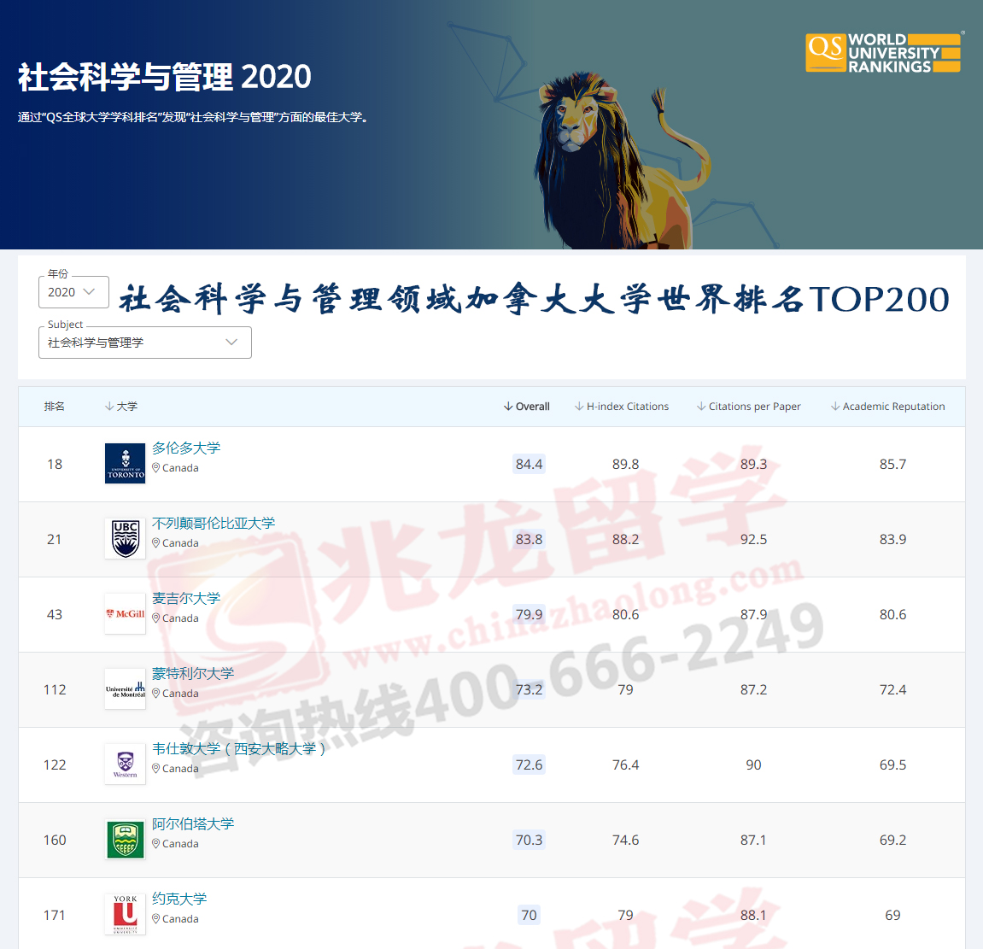983x949 pixels.
Task: Open the 麦吉尔大学 university link
Action: 185,598
